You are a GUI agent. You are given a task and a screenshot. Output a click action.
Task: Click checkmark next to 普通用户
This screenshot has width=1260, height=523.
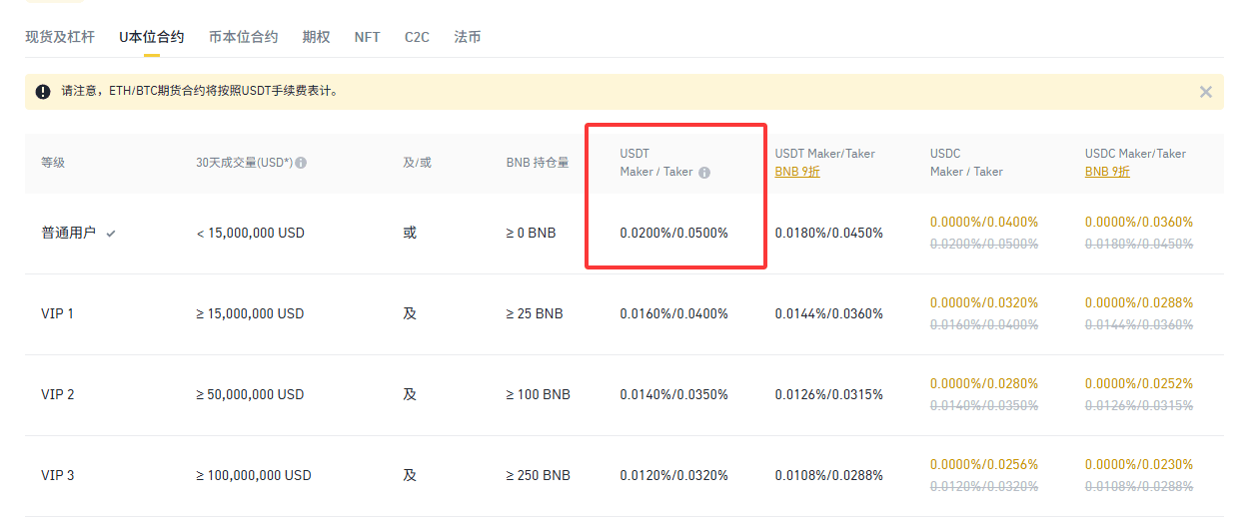point(111,233)
